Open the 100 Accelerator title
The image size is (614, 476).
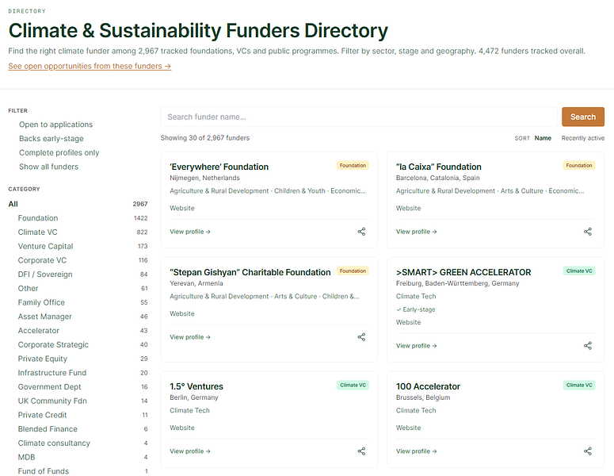428,386
